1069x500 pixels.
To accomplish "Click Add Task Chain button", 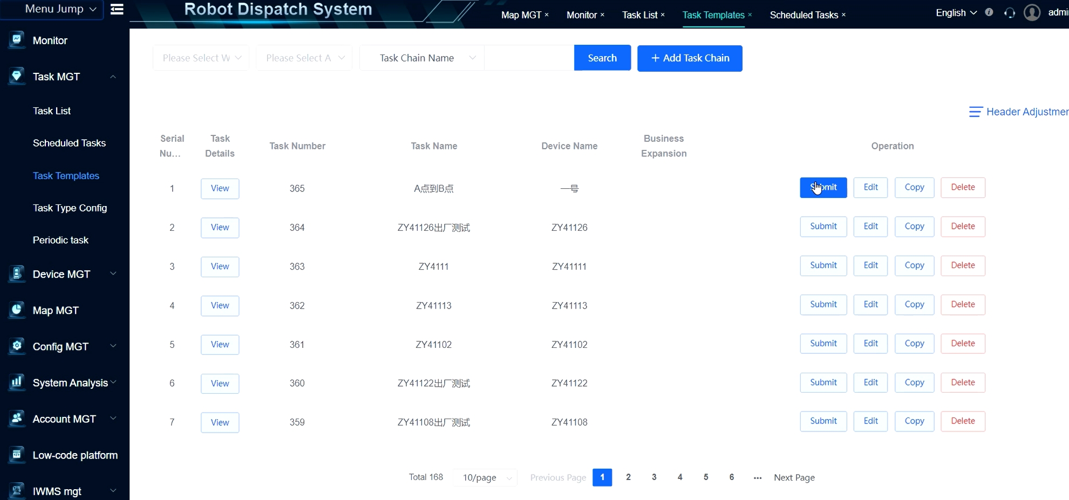I will (x=690, y=58).
